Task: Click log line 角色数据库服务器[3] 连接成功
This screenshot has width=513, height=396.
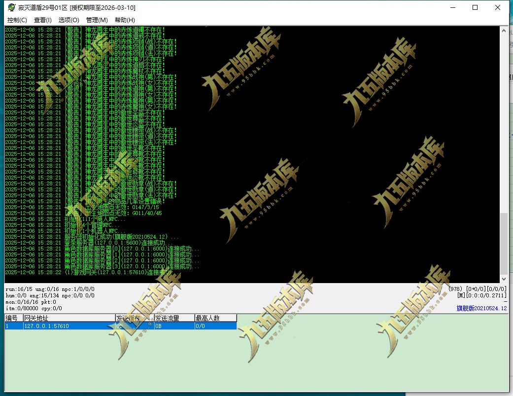Action: click(x=102, y=266)
